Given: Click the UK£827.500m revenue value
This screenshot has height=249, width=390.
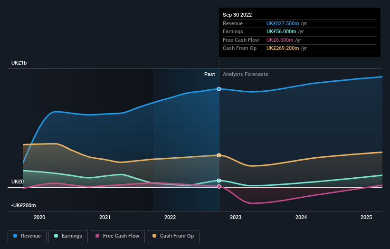Looking at the screenshot, I should (x=283, y=23).
